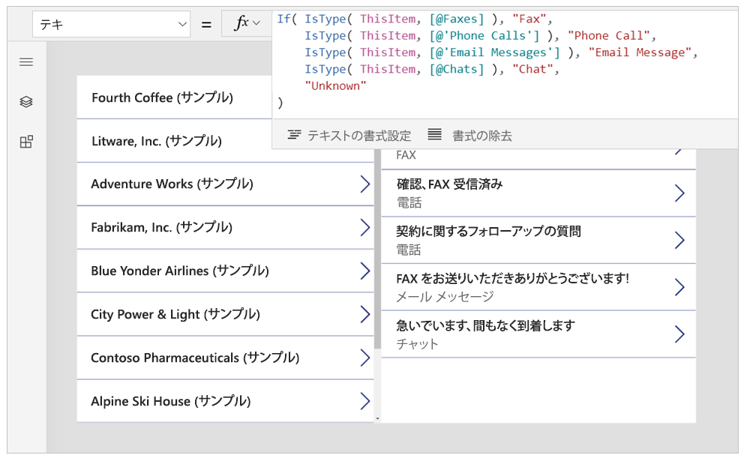
Task: Open the hamburger menu in the left sidebar
Action: point(25,62)
